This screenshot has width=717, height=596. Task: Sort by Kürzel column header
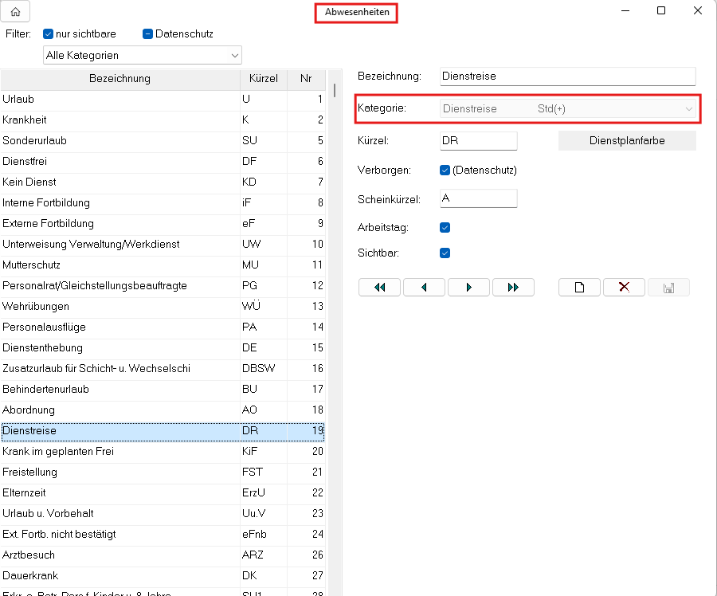(x=264, y=79)
